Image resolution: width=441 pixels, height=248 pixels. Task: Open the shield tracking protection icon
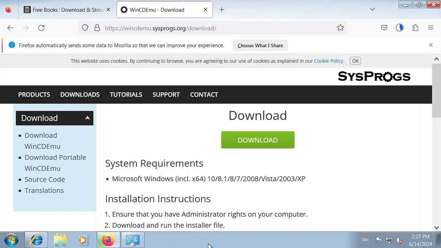[x=85, y=28]
